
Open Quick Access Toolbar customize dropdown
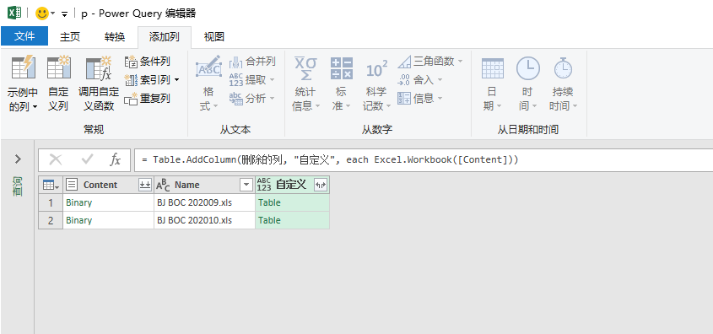[65, 14]
